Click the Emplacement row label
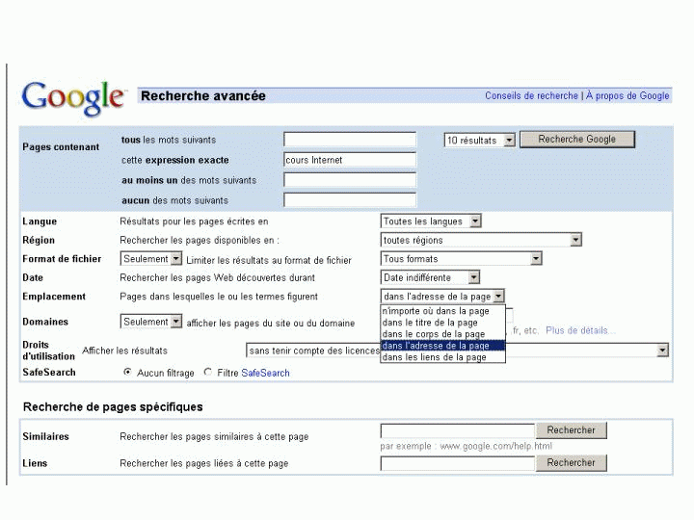Viewport: 694px width, 520px height. tap(54, 297)
